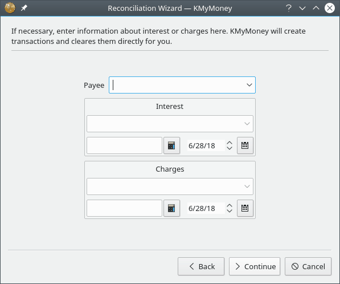Viewport: 340px width, 284px height.
Task: Open calculator for Interest amount
Action: coord(171,145)
